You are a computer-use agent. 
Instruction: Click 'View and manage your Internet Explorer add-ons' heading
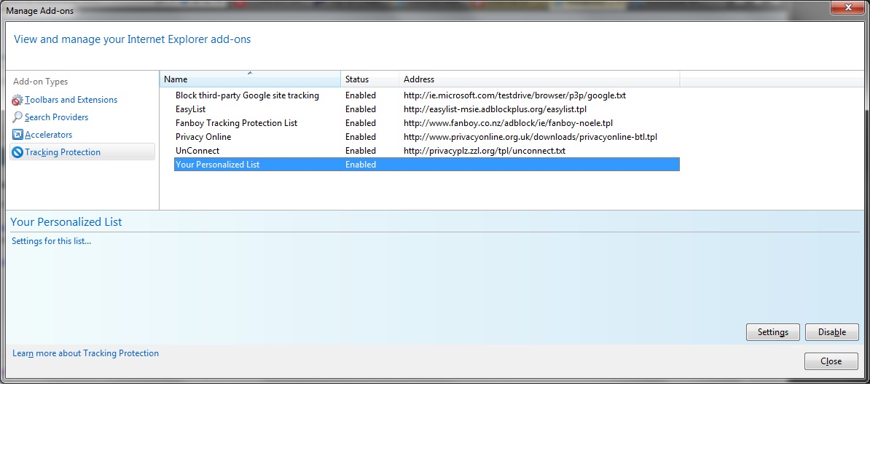132,39
